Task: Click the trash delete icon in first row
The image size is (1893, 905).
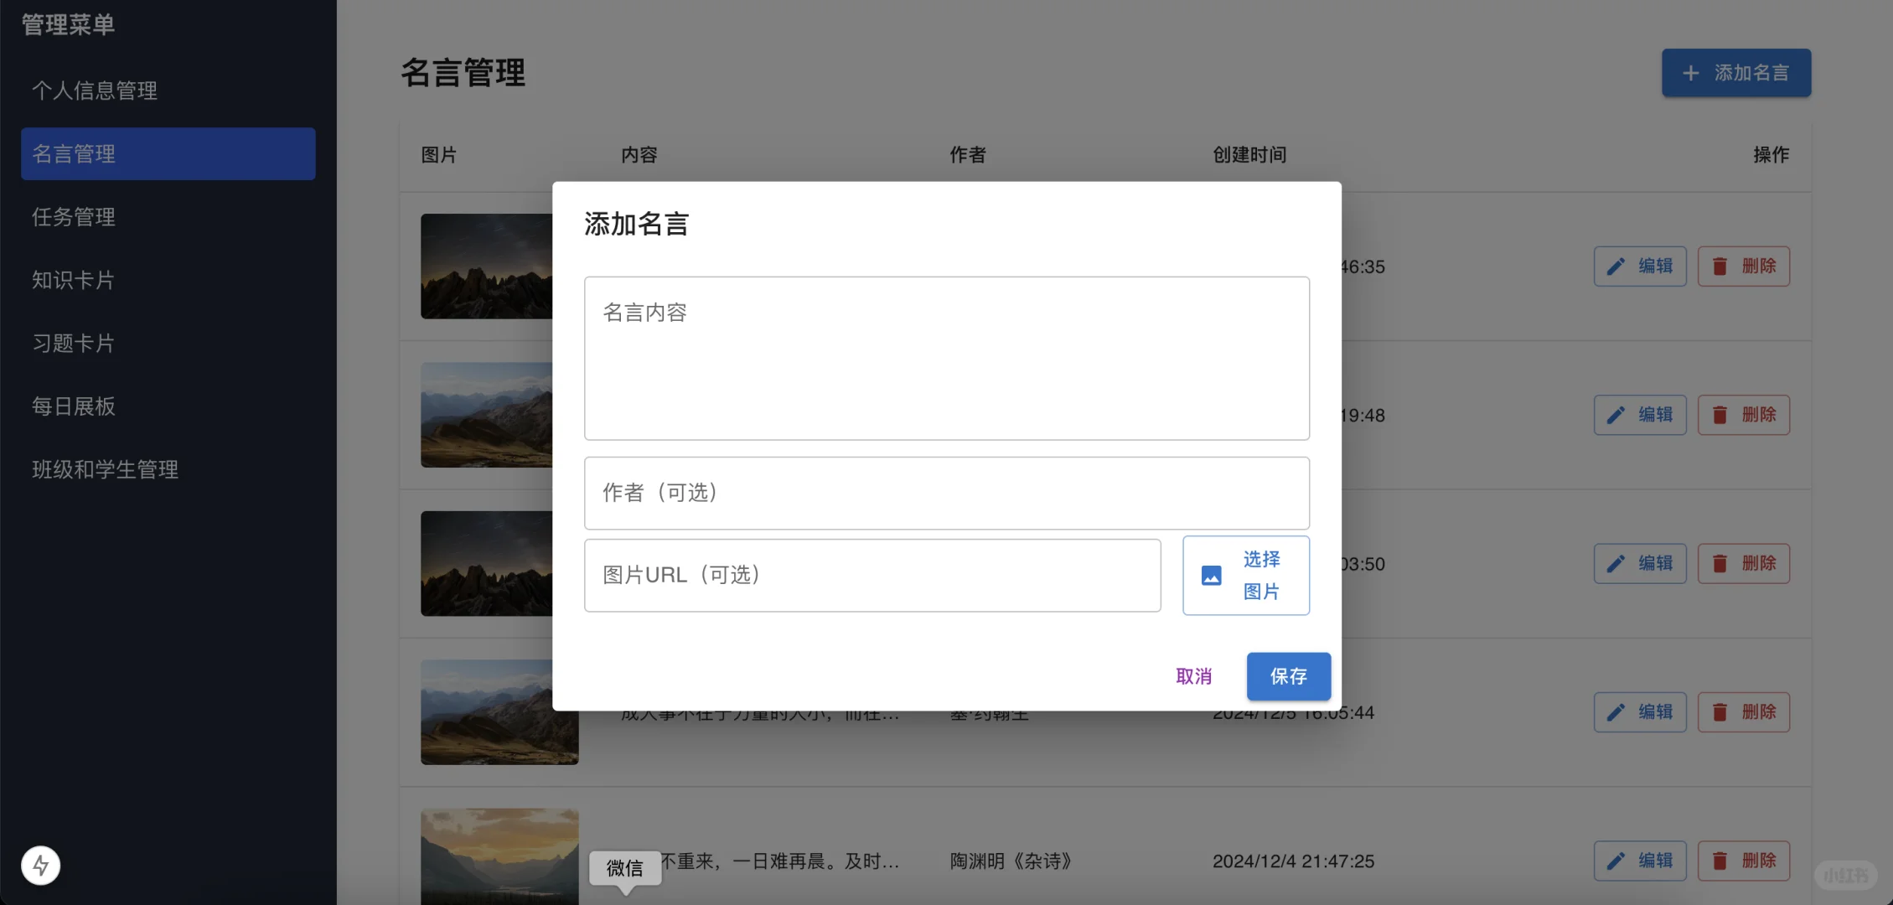Action: [x=1720, y=266]
